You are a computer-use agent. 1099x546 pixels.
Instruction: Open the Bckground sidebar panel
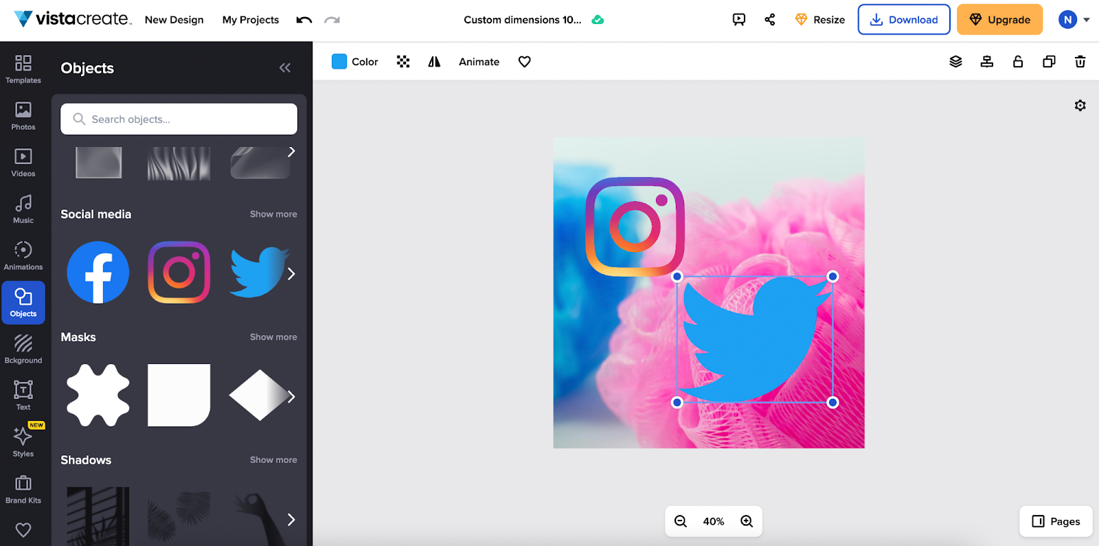[x=23, y=350]
